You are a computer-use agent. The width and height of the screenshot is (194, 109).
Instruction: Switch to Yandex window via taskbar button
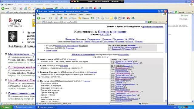(x=25, y=107)
